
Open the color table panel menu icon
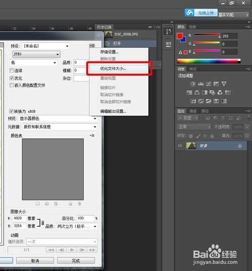tap(92, 135)
